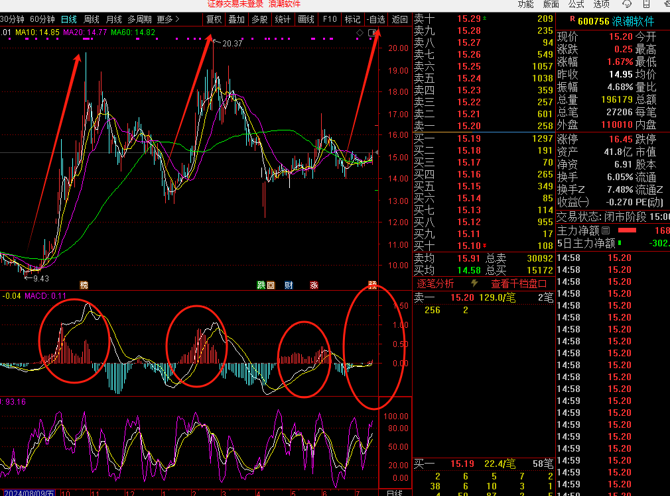This screenshot has width=670, height=496.
Task: Click the MA20: 14.77 label
Action: point(85,32)
